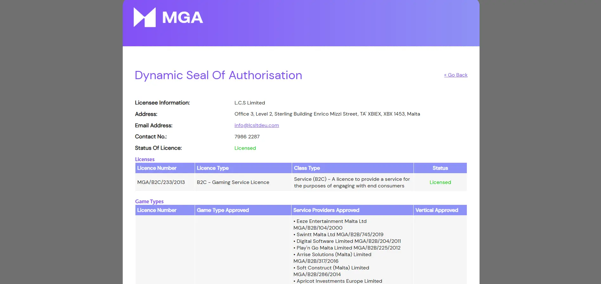
Task: Click the B2C - Gaming Service Licence cell
Action: coord(233,182)
